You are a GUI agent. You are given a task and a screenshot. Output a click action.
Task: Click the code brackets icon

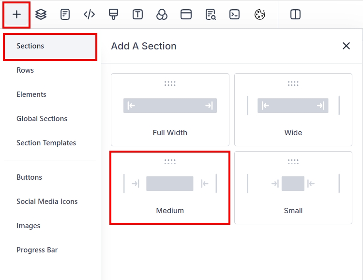click(89, 15)
